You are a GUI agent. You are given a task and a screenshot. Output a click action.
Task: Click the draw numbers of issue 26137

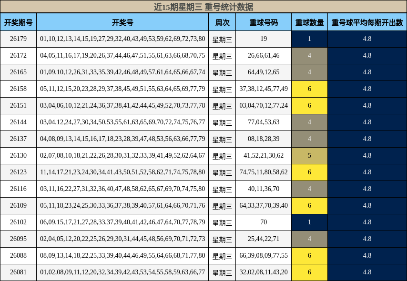(x=122, y=139)
